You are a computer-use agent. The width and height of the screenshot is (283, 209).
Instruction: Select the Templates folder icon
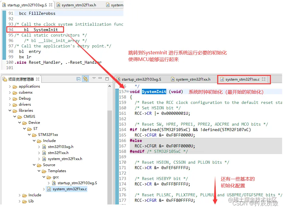coord(44,171)
